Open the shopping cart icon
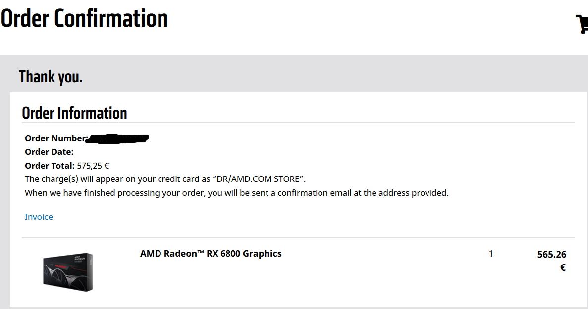The width and height of the screenshot is (588, 309). click(582, 24)
